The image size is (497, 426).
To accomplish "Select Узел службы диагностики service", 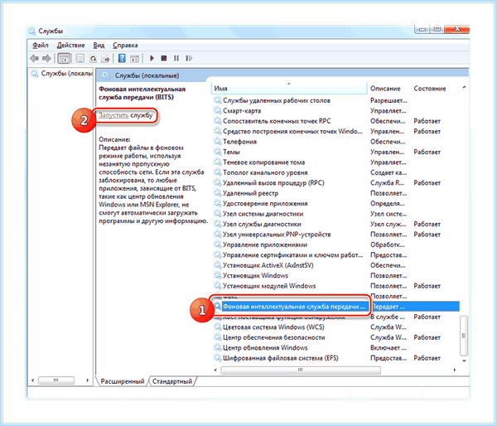I will click(336, 225).
